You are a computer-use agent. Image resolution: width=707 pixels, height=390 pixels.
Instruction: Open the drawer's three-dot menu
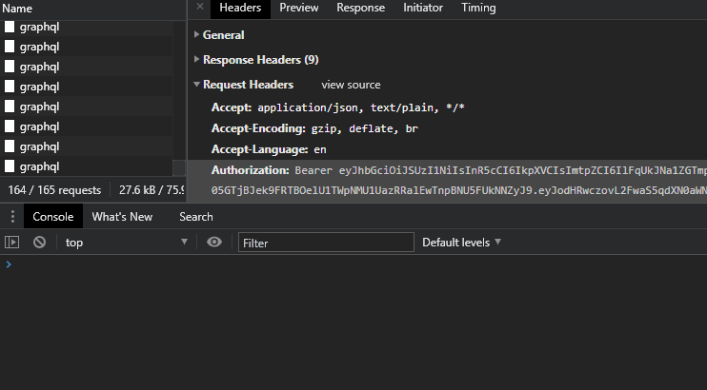pos(12,217)
